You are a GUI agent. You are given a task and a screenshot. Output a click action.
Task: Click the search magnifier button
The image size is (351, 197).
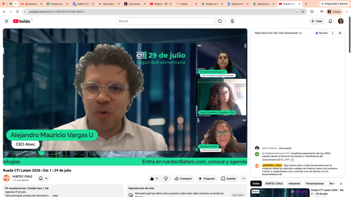pyautogui.click(x=220, y=21)
